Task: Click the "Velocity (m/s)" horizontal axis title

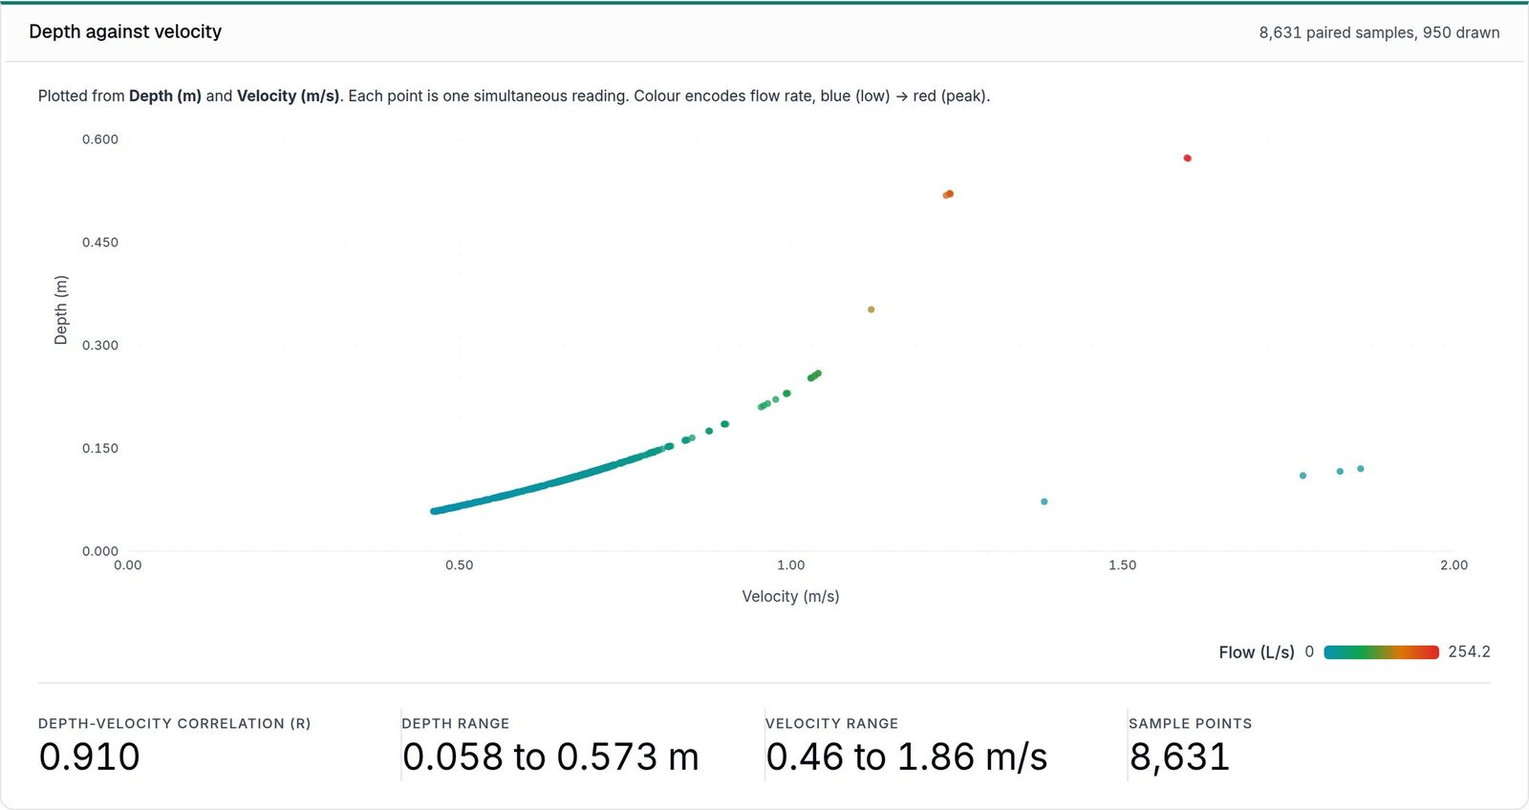Action: tap(790, 596)
